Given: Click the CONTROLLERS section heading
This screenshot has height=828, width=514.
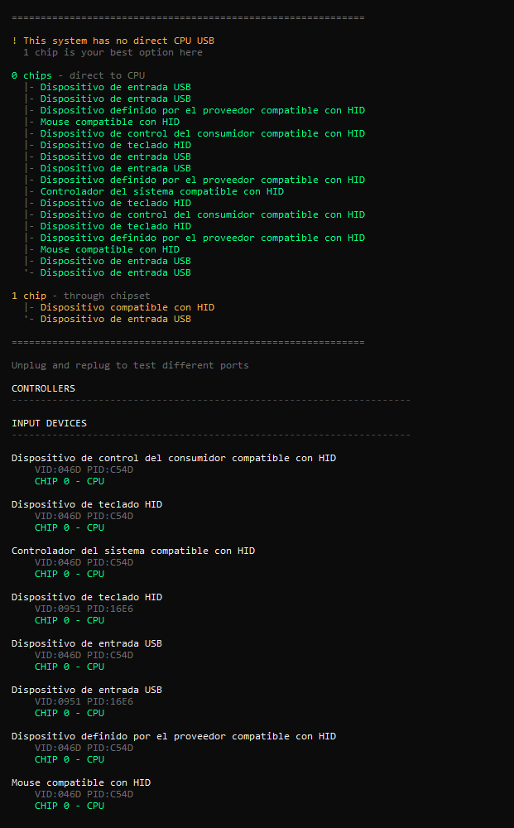Looking at the screenshot, I should [43, 388].
